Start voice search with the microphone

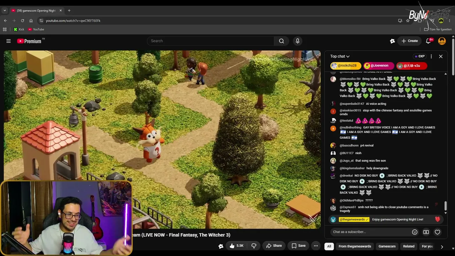(298, 41)
